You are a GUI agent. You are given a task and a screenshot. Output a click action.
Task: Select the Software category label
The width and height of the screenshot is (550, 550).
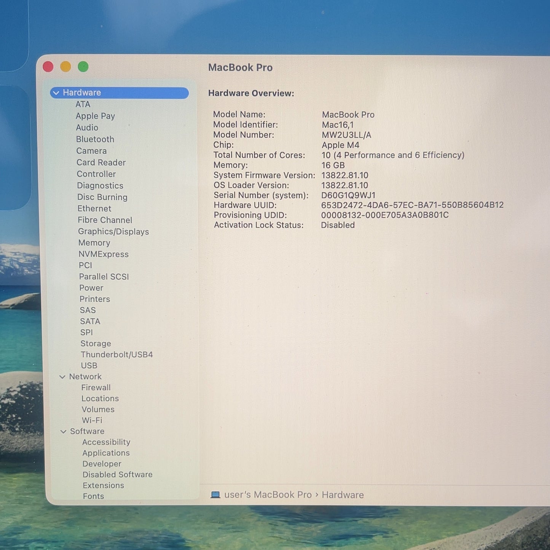[x=87, y=431]
